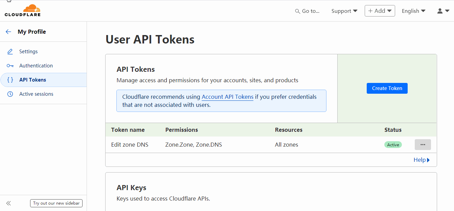
Task: Click the Zone.Zone, Zone.DNS permissions cell
Action: click(x=194, y=145)
